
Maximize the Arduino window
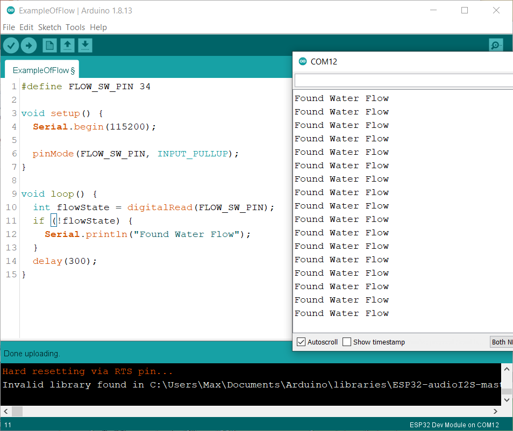click(465, 10)
